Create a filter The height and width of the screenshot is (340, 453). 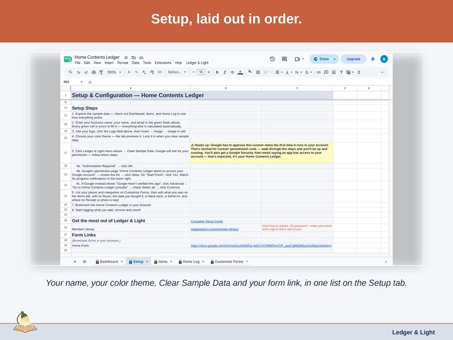coord(341,72)
